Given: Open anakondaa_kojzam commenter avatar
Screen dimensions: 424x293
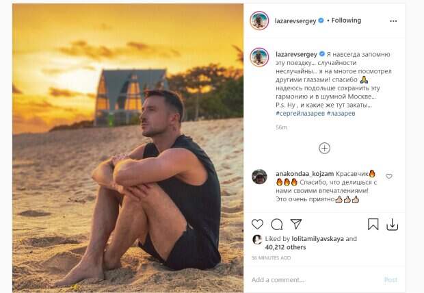Looking at the screenshot, I should pos(259,177).
